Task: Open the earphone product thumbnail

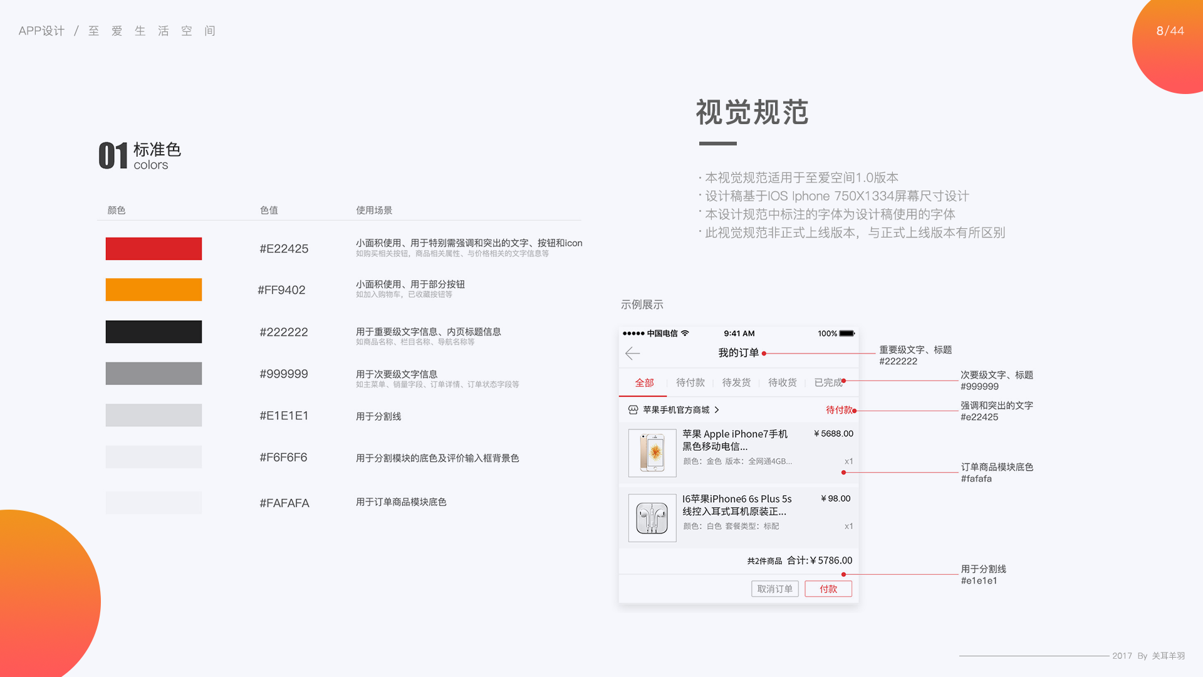Action: 652,518
